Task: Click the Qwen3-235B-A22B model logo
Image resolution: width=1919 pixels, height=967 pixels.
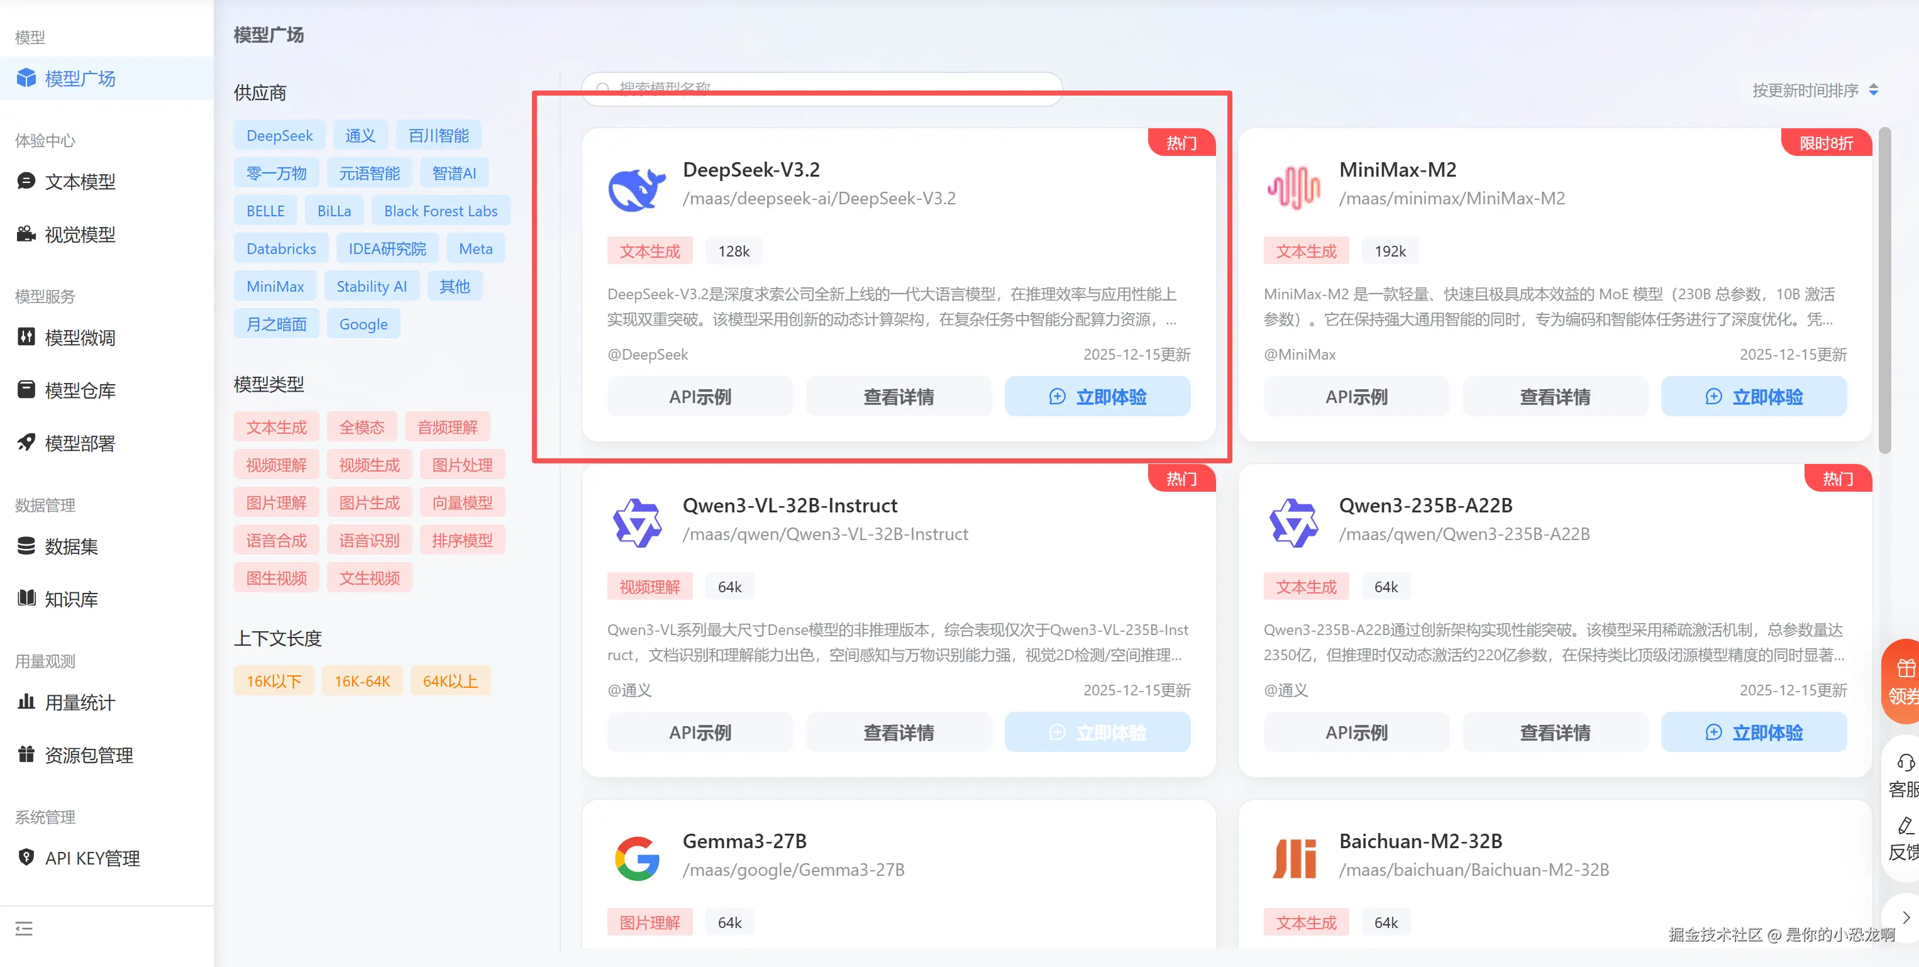Action: [1294, 523]
